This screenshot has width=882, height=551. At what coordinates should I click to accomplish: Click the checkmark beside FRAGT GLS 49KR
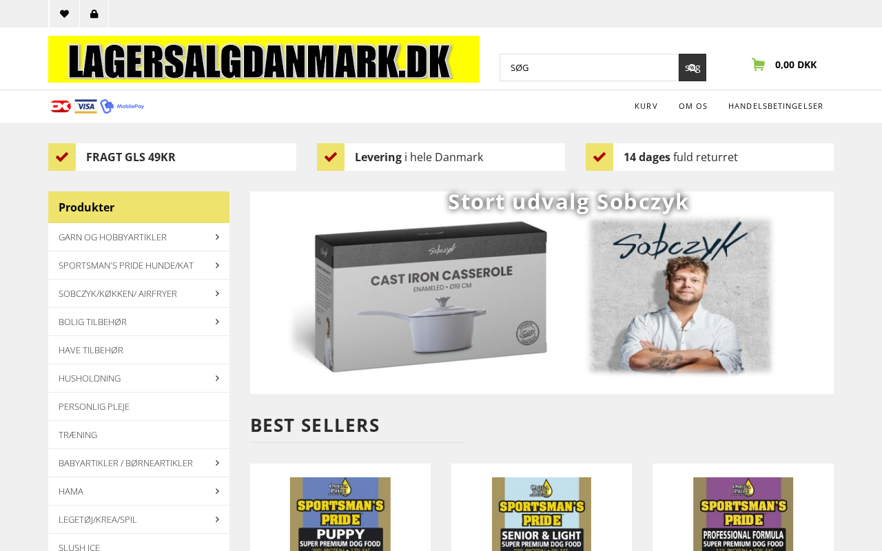(62, 157)
